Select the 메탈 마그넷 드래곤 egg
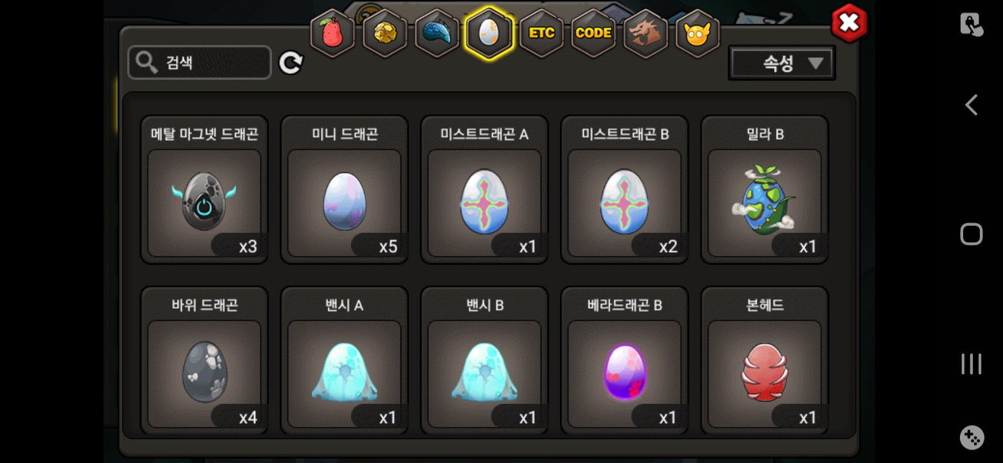 click(x=204, y=190)
